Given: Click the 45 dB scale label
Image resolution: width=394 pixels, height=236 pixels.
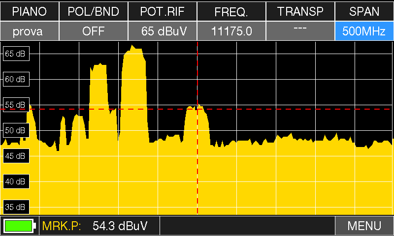Looking at the screenshot, I should tap(16, 156).
